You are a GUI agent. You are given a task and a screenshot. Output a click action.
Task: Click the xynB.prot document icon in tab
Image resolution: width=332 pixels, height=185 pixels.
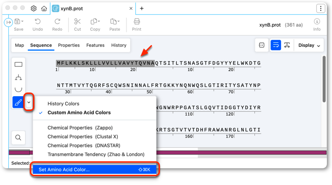(55, 8)
